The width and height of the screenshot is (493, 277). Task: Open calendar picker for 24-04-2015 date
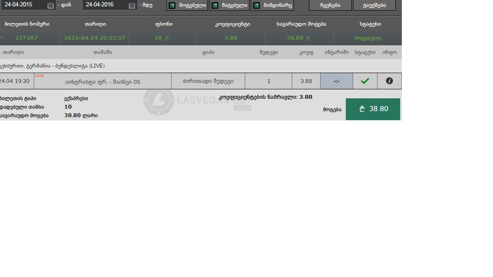click(x=50, y=5)
